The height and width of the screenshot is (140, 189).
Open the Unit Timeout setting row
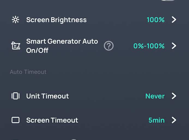pos(94,96)
